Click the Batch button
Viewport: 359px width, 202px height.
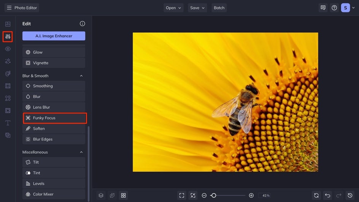[x=219, y=8]
